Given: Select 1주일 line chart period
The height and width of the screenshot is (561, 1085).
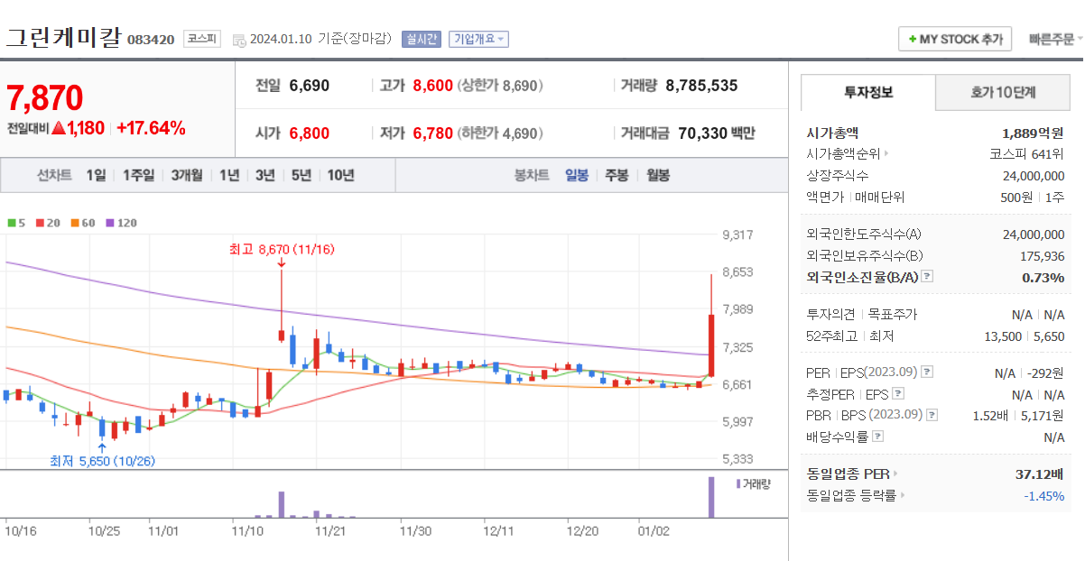Looking at the screenshot, I should [x=138, y=175].
